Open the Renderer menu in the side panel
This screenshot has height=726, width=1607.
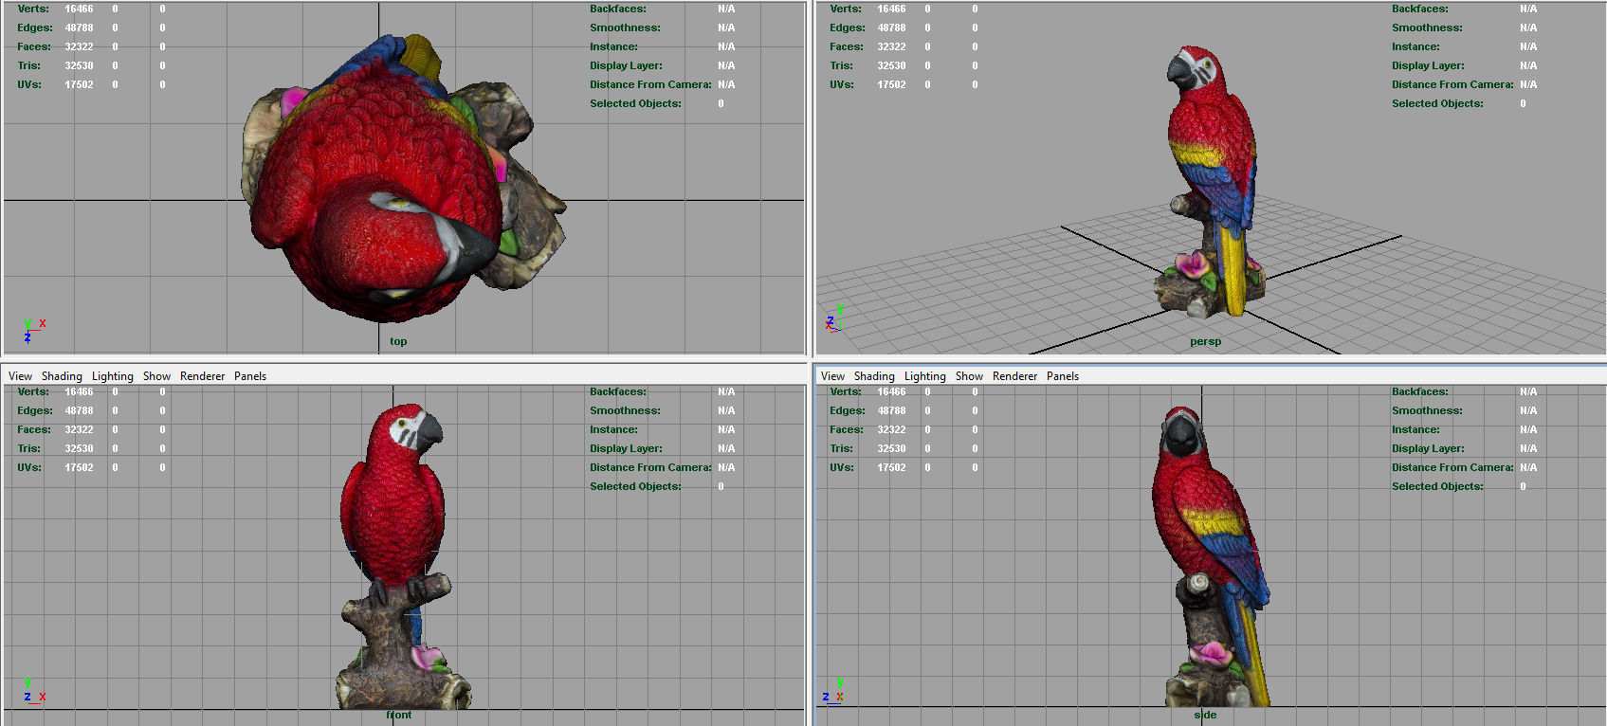(x=1015, y=376)
